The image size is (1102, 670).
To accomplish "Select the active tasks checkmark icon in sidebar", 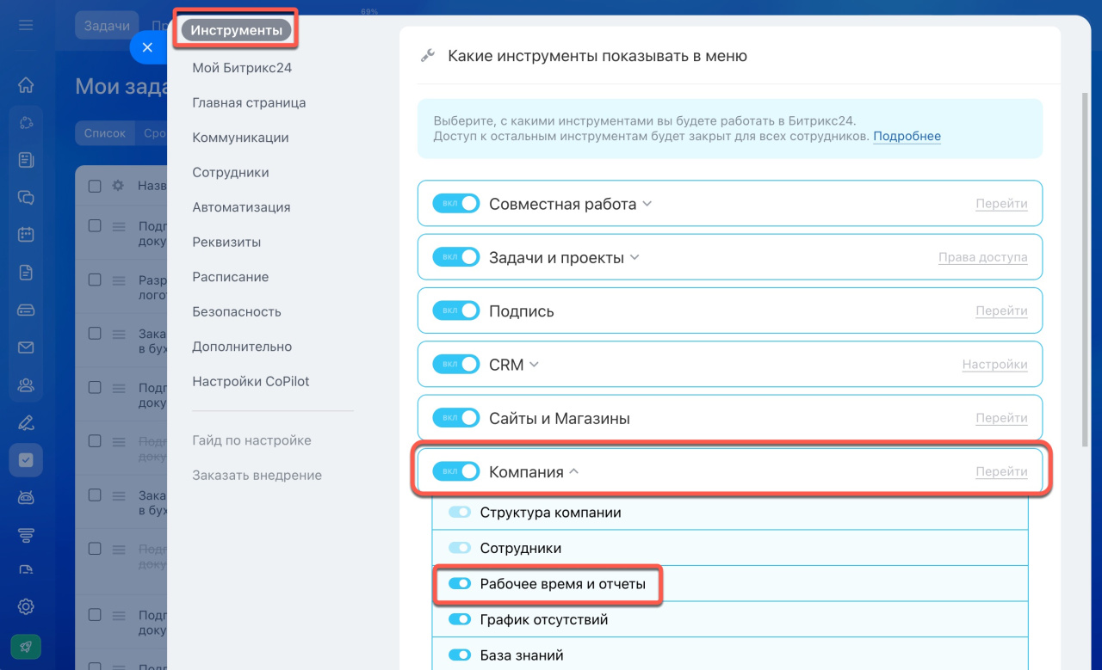I will (x=26, y=460).
